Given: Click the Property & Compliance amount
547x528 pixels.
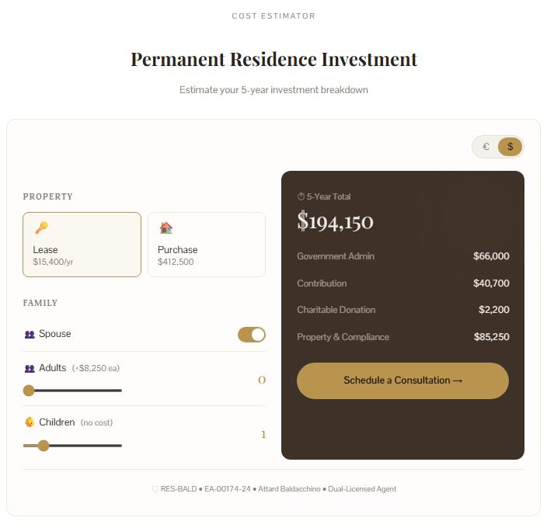Looking at the screenshot, I should (x=491, y=338).
